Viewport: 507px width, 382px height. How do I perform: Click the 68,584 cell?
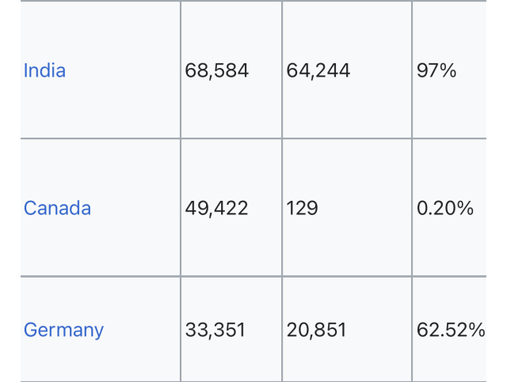217,71
